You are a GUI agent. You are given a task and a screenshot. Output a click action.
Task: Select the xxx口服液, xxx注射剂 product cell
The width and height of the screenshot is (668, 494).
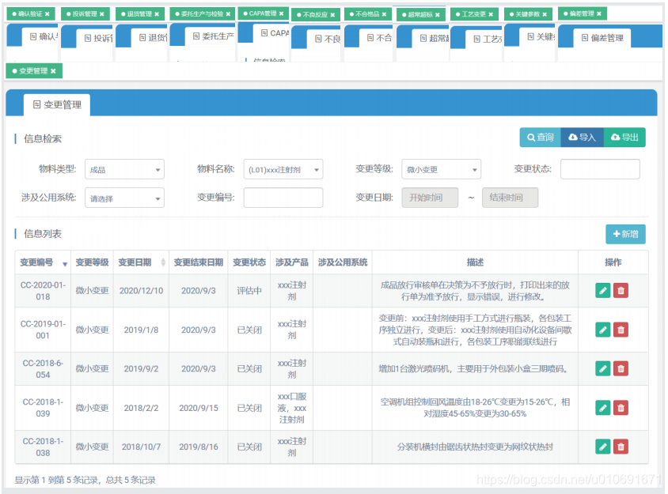(x=292, y=408)
